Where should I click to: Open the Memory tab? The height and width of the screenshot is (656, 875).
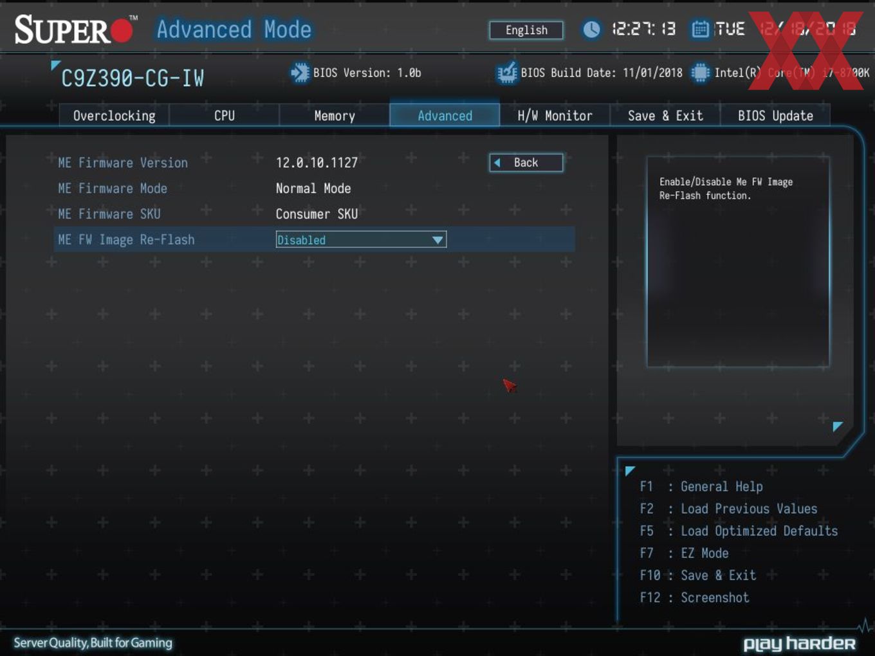click(x=335, y=116)
